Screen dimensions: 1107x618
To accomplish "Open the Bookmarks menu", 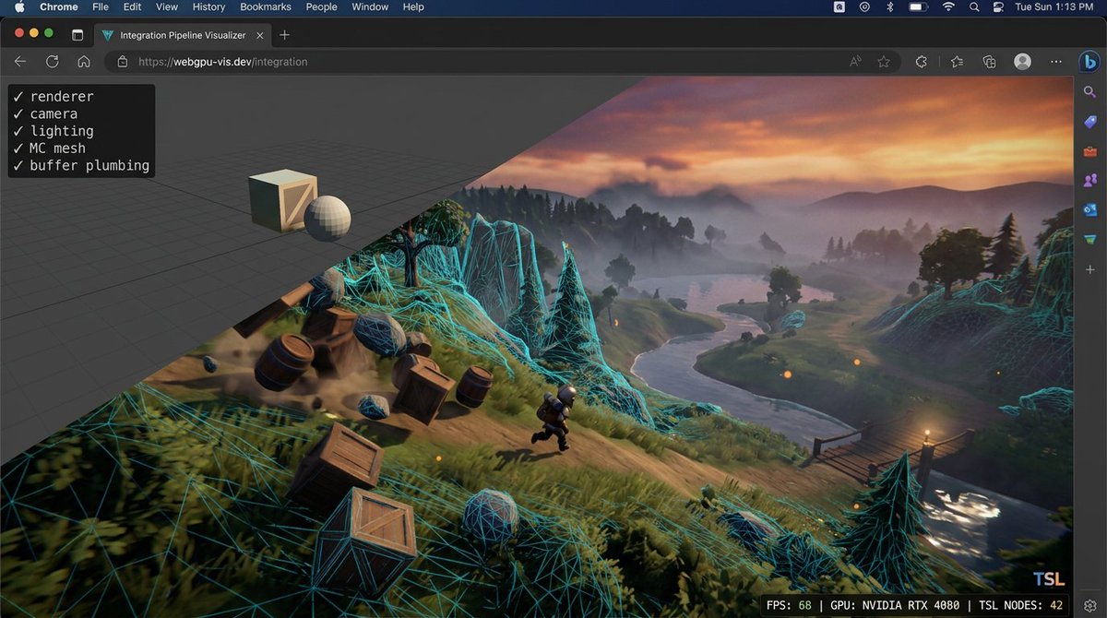I will tap(266, 6).
